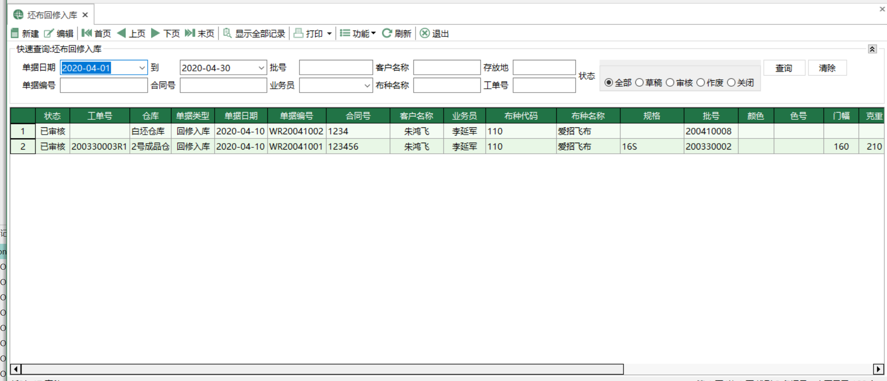Image resolution: width=887 pixels, height=381 pixels.
Task: Click batch number 200410008 cell
Action: click(711, 131)
